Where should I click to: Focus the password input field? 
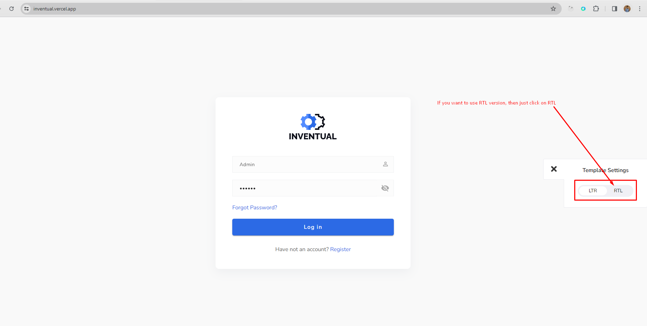coord(313,188)
